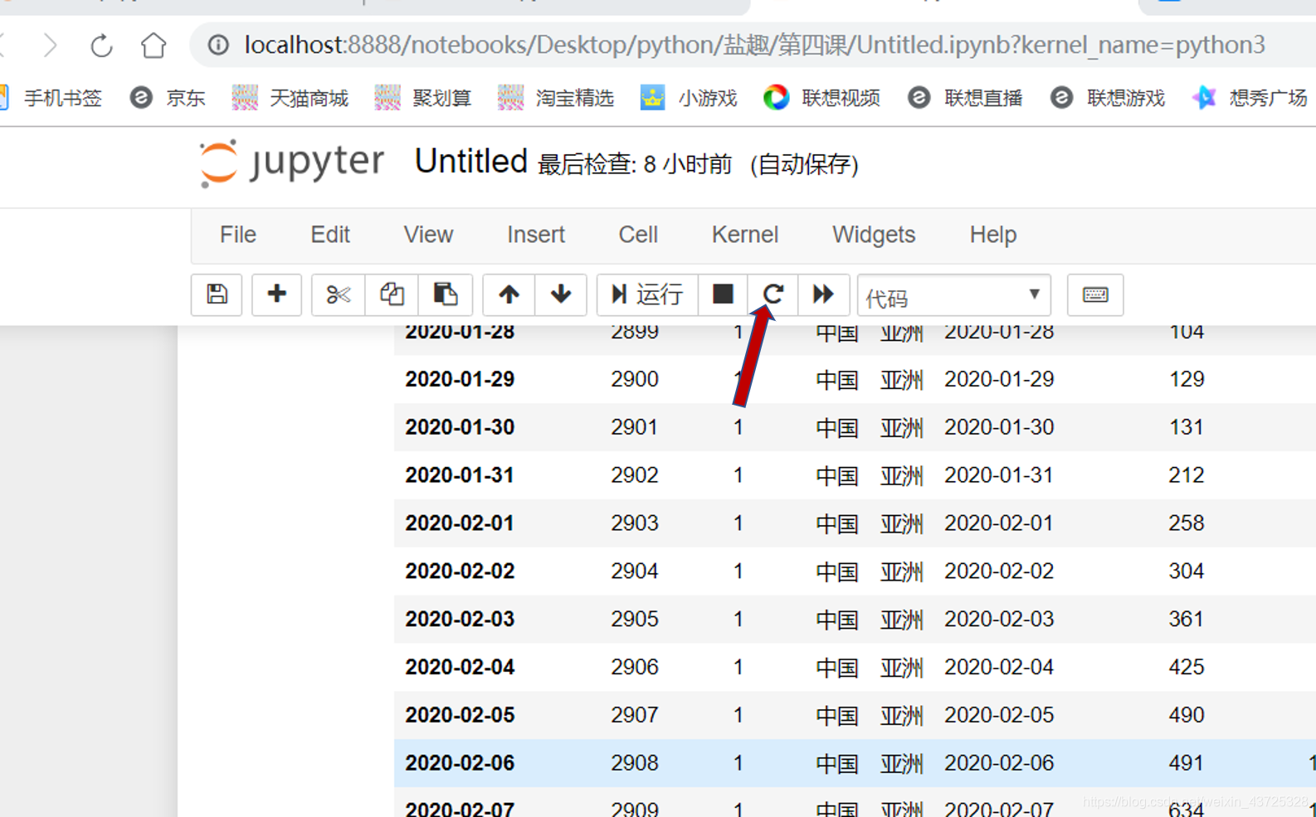Open the Kernel menu
The height and width of the screenshot is (817, 1316).
coord(745,235)
